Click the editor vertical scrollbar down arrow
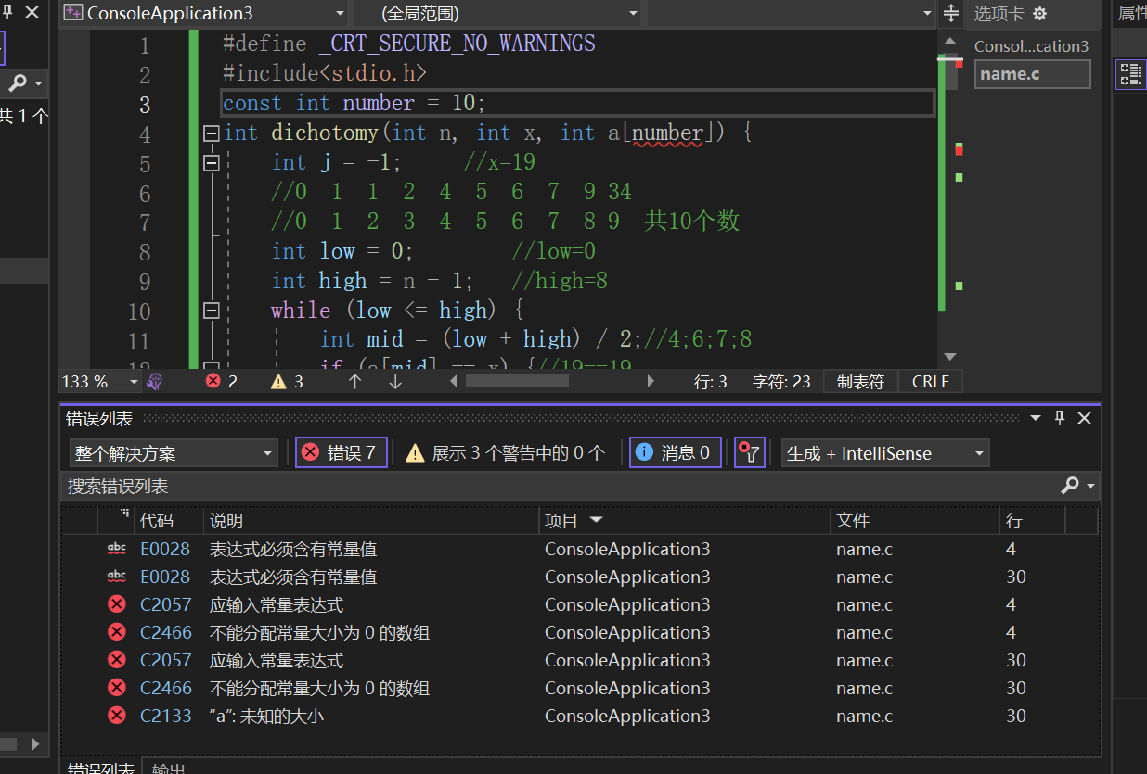Viewport: 1147px width, 774px height. [x=949, y=357]
